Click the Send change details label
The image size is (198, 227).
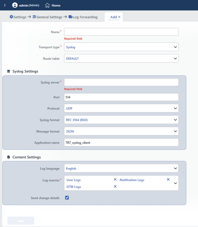45,198
